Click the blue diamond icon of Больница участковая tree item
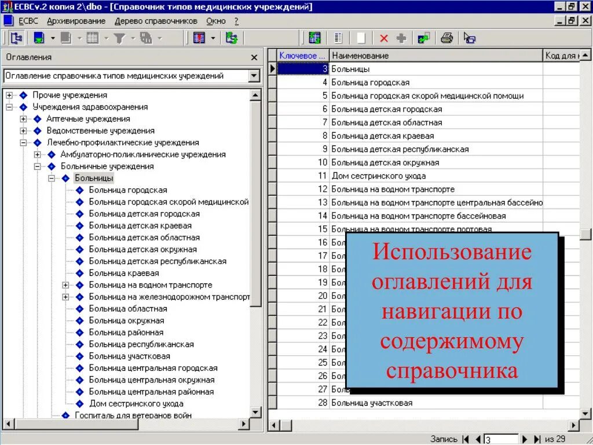This screenshot has width=593, height=445. point(80,356)
